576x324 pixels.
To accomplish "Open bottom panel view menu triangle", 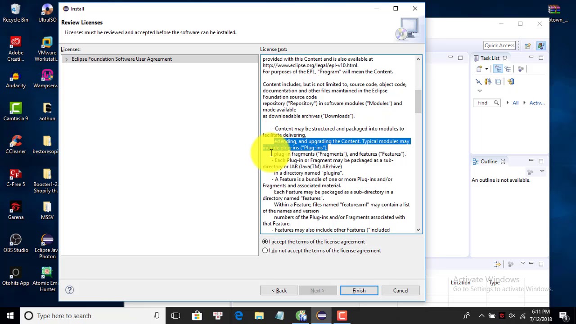I will tap(522, 264).
